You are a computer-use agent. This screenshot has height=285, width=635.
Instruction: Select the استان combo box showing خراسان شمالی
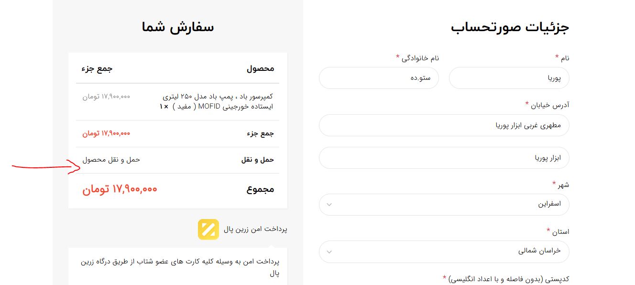(x=444, y=252)
